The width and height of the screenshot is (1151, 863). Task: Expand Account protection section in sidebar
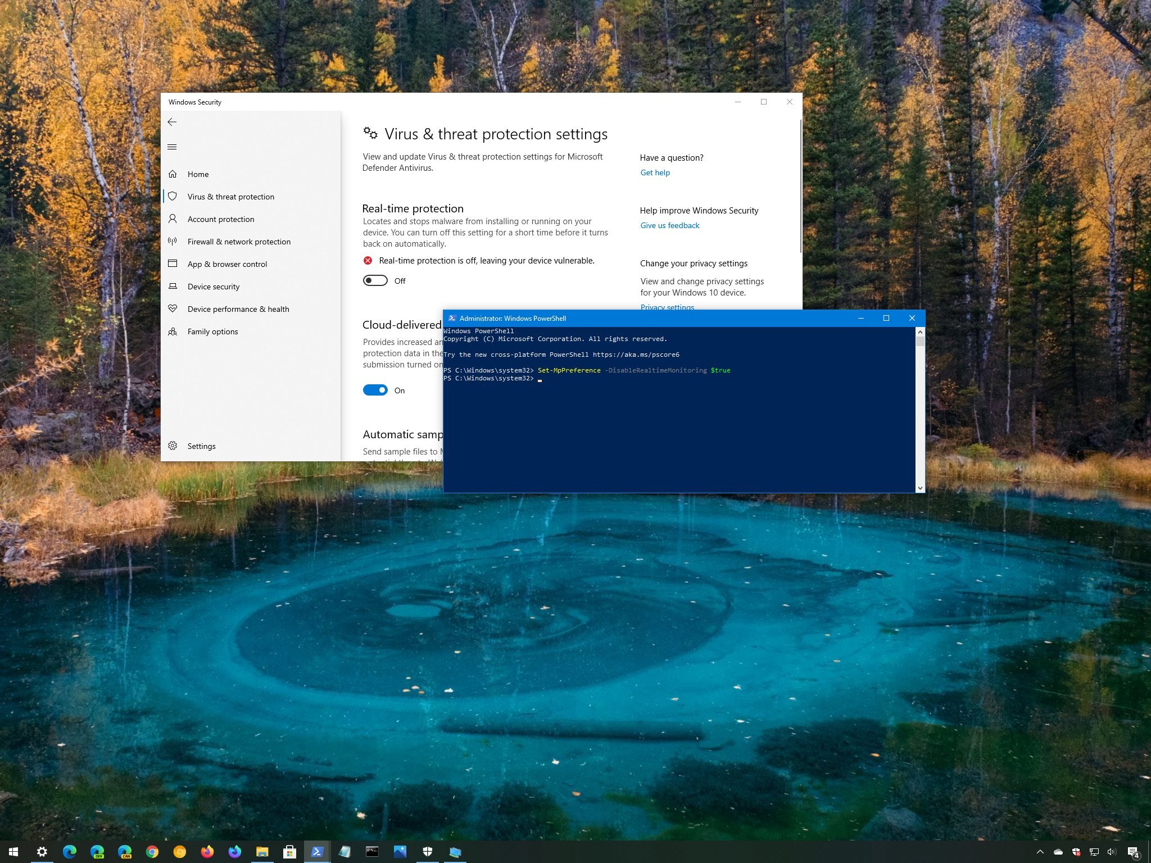pyautogui.click(x=220, y=219)
